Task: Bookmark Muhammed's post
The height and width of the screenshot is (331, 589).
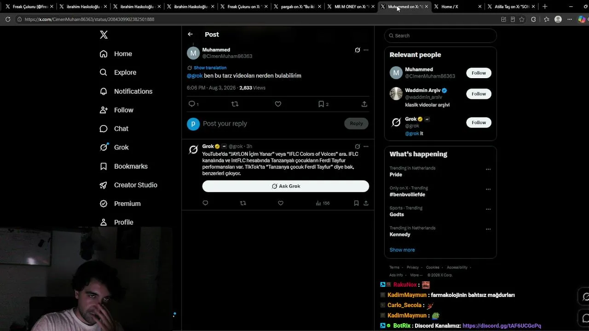Action: pyautogui.click(x=321, y=104)
